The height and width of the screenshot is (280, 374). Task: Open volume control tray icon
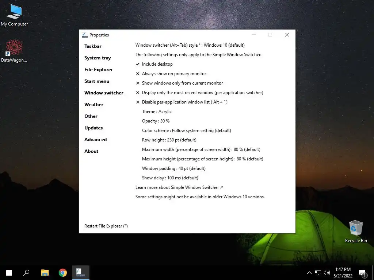pyautogui.click(x=327, y=273)
